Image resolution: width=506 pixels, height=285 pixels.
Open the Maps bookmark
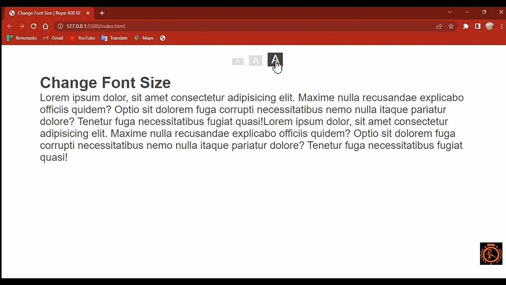143,38
